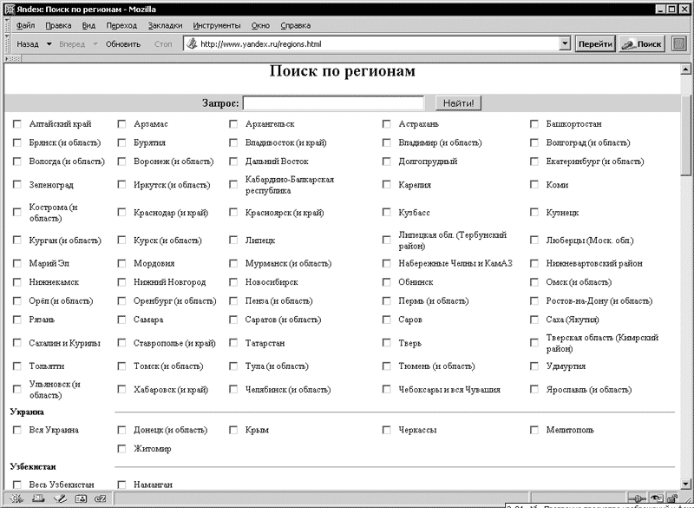The image size is (694, 508).
Task: Open Mail from the status bar icons
Action: pyautogui.click(x=38, y=498)
